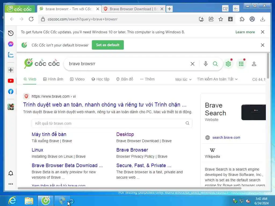Screen dimensions: 275x206
Task: Open the Cốc Cốc media downloader
Action: [230, 19]
